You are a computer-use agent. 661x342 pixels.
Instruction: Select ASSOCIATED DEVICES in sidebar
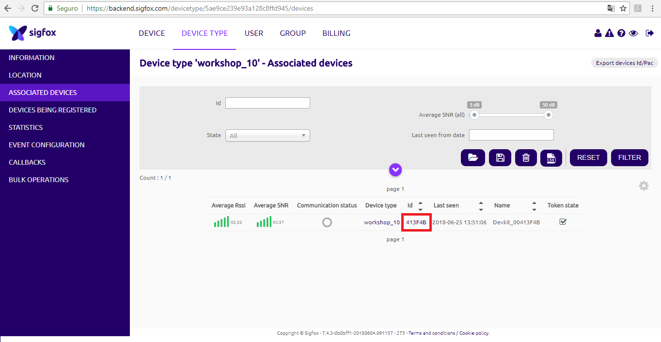coord(65,93)
